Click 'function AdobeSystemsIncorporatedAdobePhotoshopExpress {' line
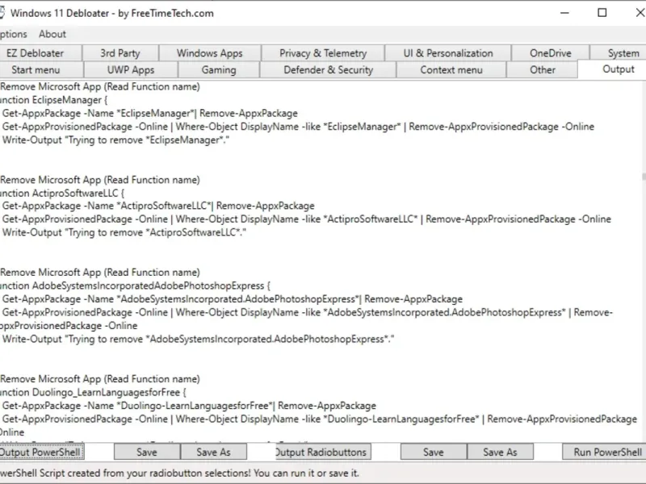The width and height of the screenshot is (646, 484). (x=135, y=286)
